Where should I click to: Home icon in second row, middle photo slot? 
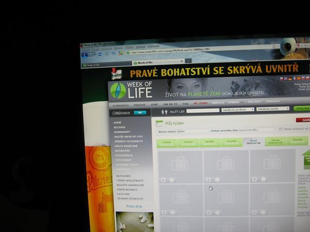pos(218,212)
